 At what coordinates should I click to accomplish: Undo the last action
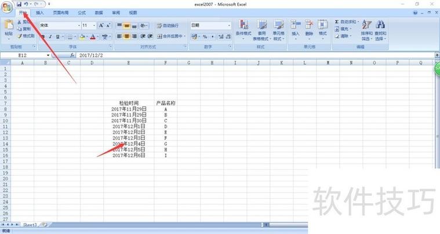coord(26,4)
